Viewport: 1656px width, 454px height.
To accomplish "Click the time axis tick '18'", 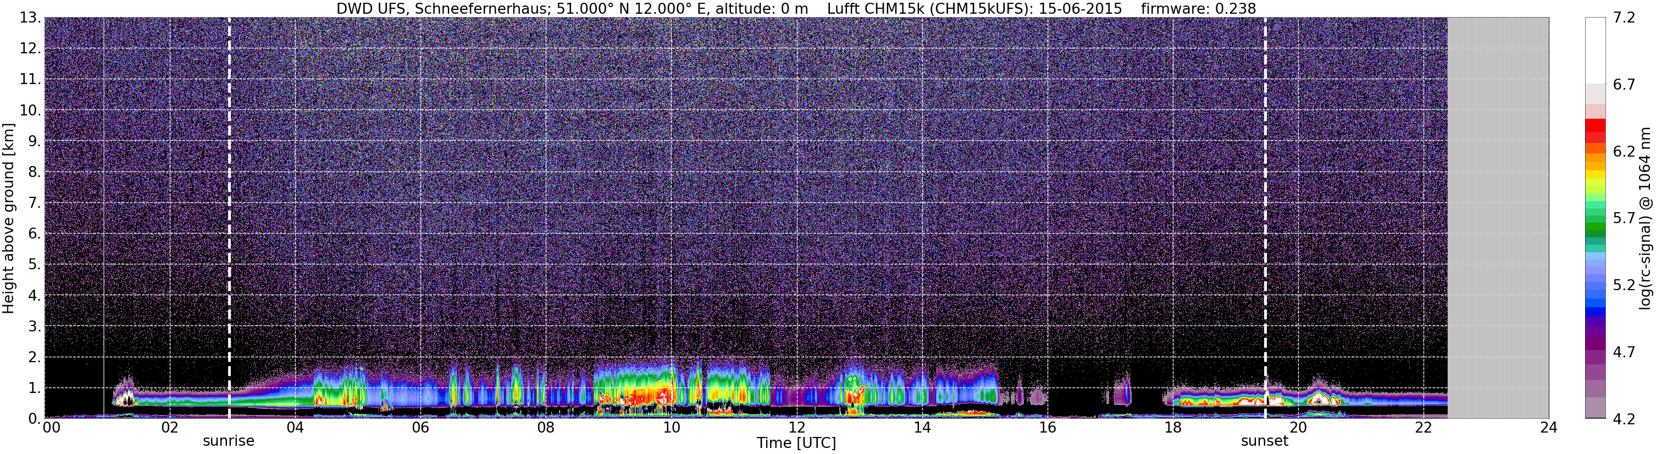I will (x=1172, y=427).
